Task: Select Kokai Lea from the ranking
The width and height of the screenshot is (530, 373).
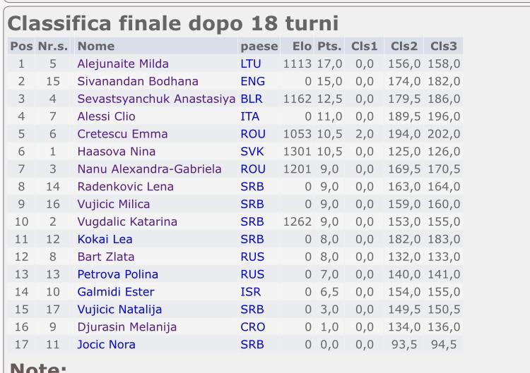Action: pos(105,240)
